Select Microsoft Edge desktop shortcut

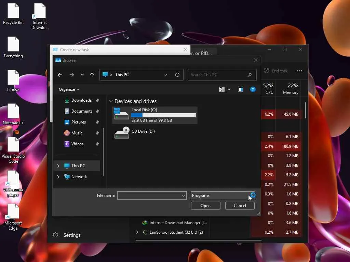[x=13, y=217]
